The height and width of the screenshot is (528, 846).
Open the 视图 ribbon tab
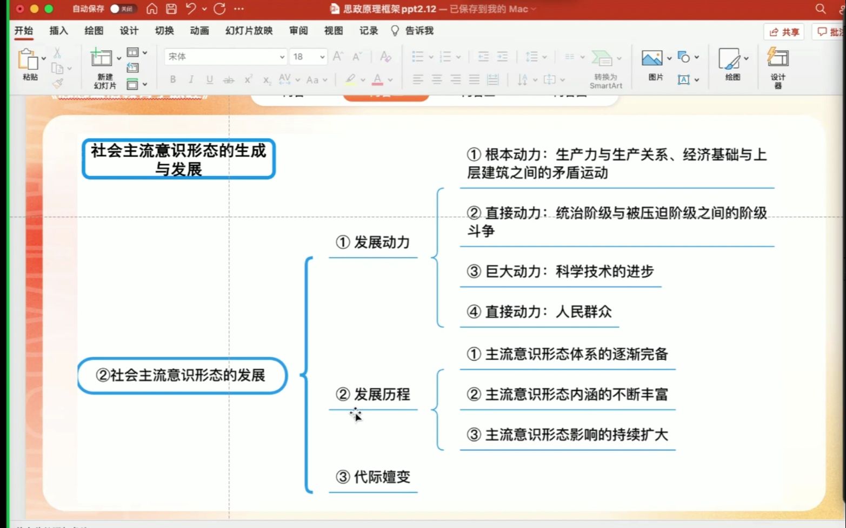click(x=334, y=31)
